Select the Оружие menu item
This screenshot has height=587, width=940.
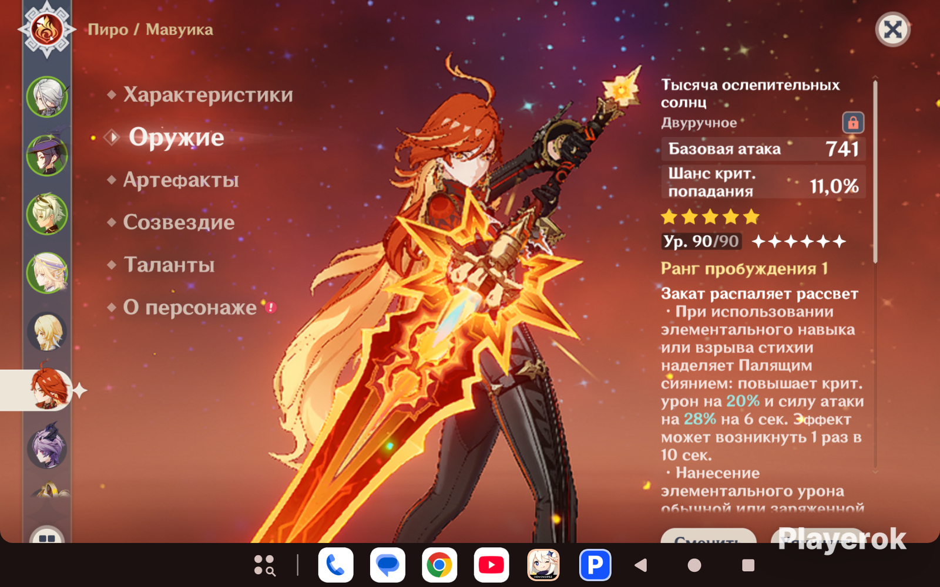pyautogui.click(x=176, y=137)
